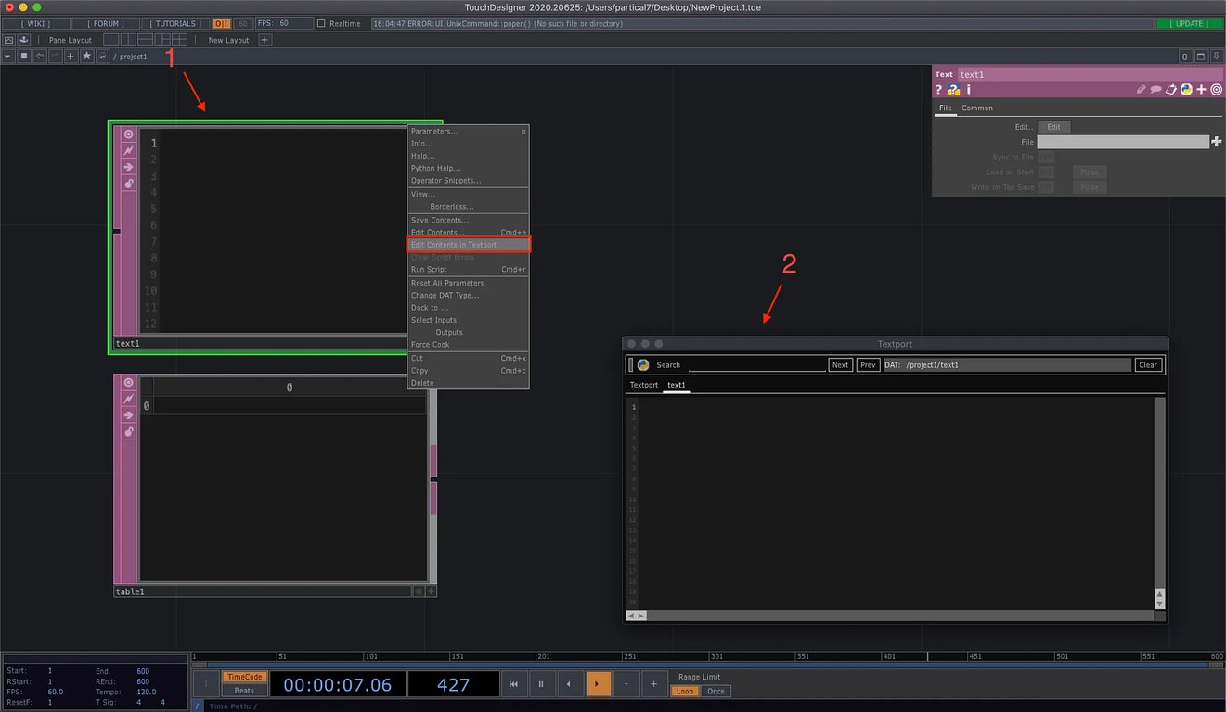Click the green UPDATE button
The width and height of the screenshot is (1226, 712).
click(1189, 23)
